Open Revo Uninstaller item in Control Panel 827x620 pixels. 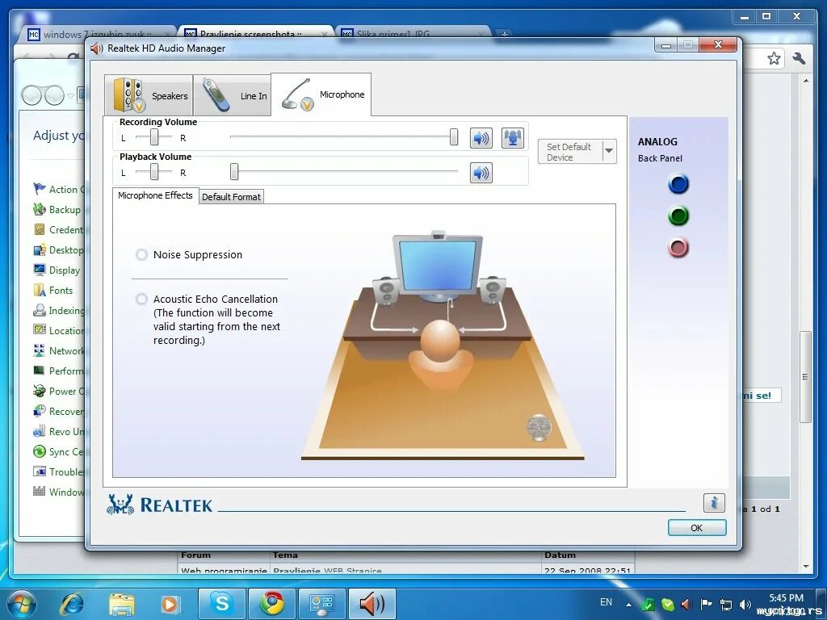tap(58, 432)
